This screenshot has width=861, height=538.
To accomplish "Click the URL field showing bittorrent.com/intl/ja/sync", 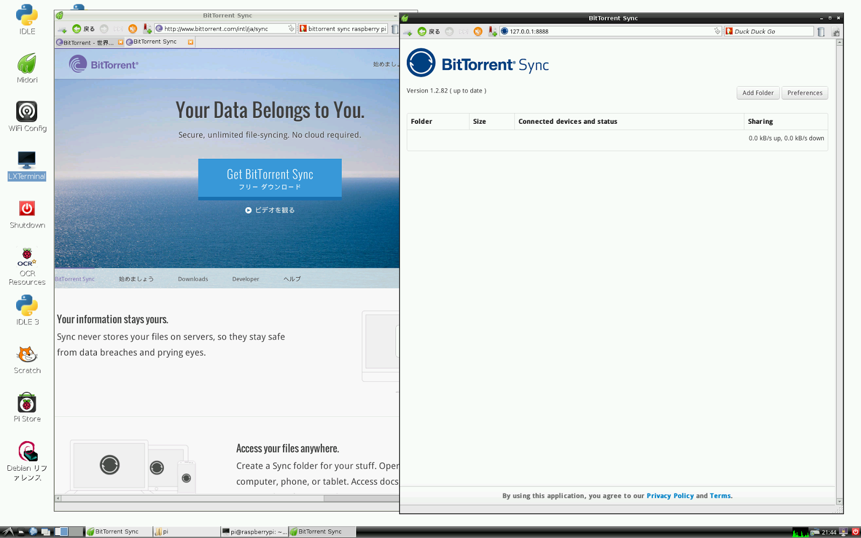I will coord(224,29).
